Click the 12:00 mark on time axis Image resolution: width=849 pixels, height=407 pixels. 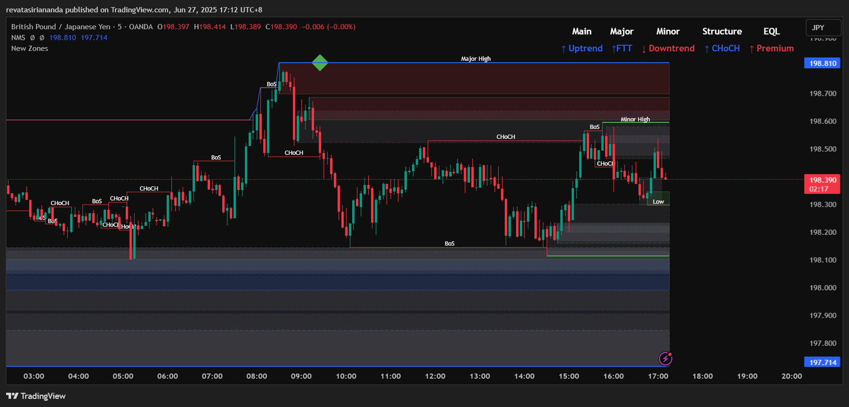(x=435, y=376)
